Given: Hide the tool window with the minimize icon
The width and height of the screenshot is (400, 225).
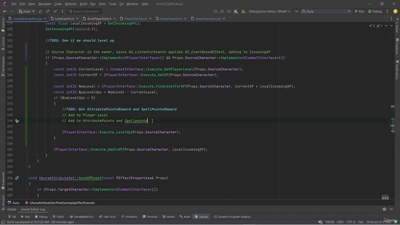Looking at the screenshot, I should [x=392, y=209].
